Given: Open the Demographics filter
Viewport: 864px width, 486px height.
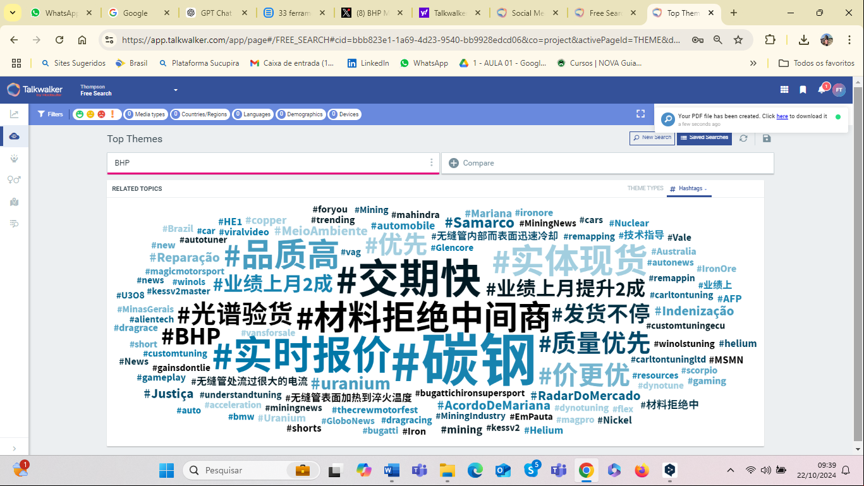Looking at the screenshot, I should coord(300,114).
